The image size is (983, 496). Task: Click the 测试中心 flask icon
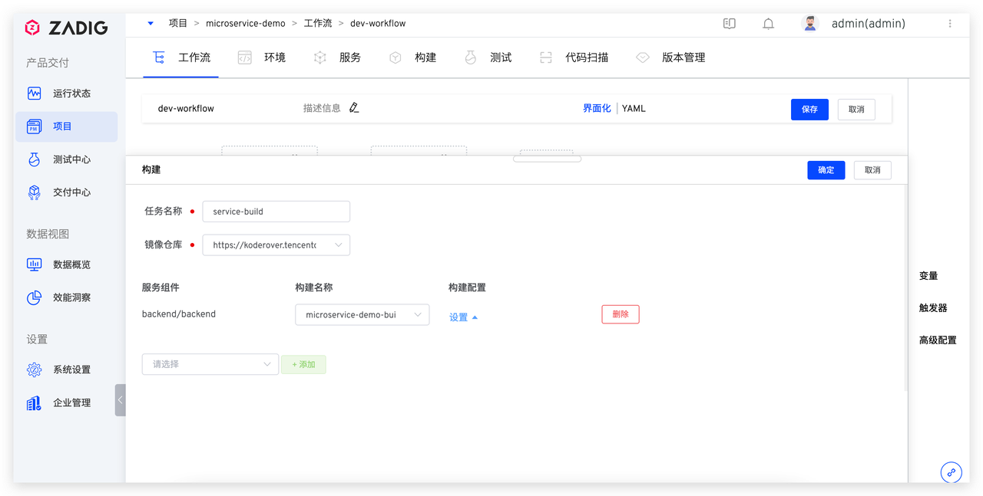coord(34,159)
